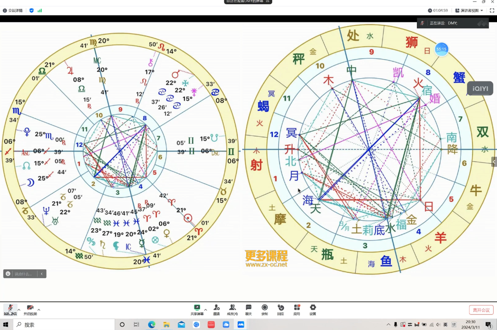The height and width of the screenshot is (330, 497).
Task: Expand video options arrow beside camera
Action: tap(39, 310)
